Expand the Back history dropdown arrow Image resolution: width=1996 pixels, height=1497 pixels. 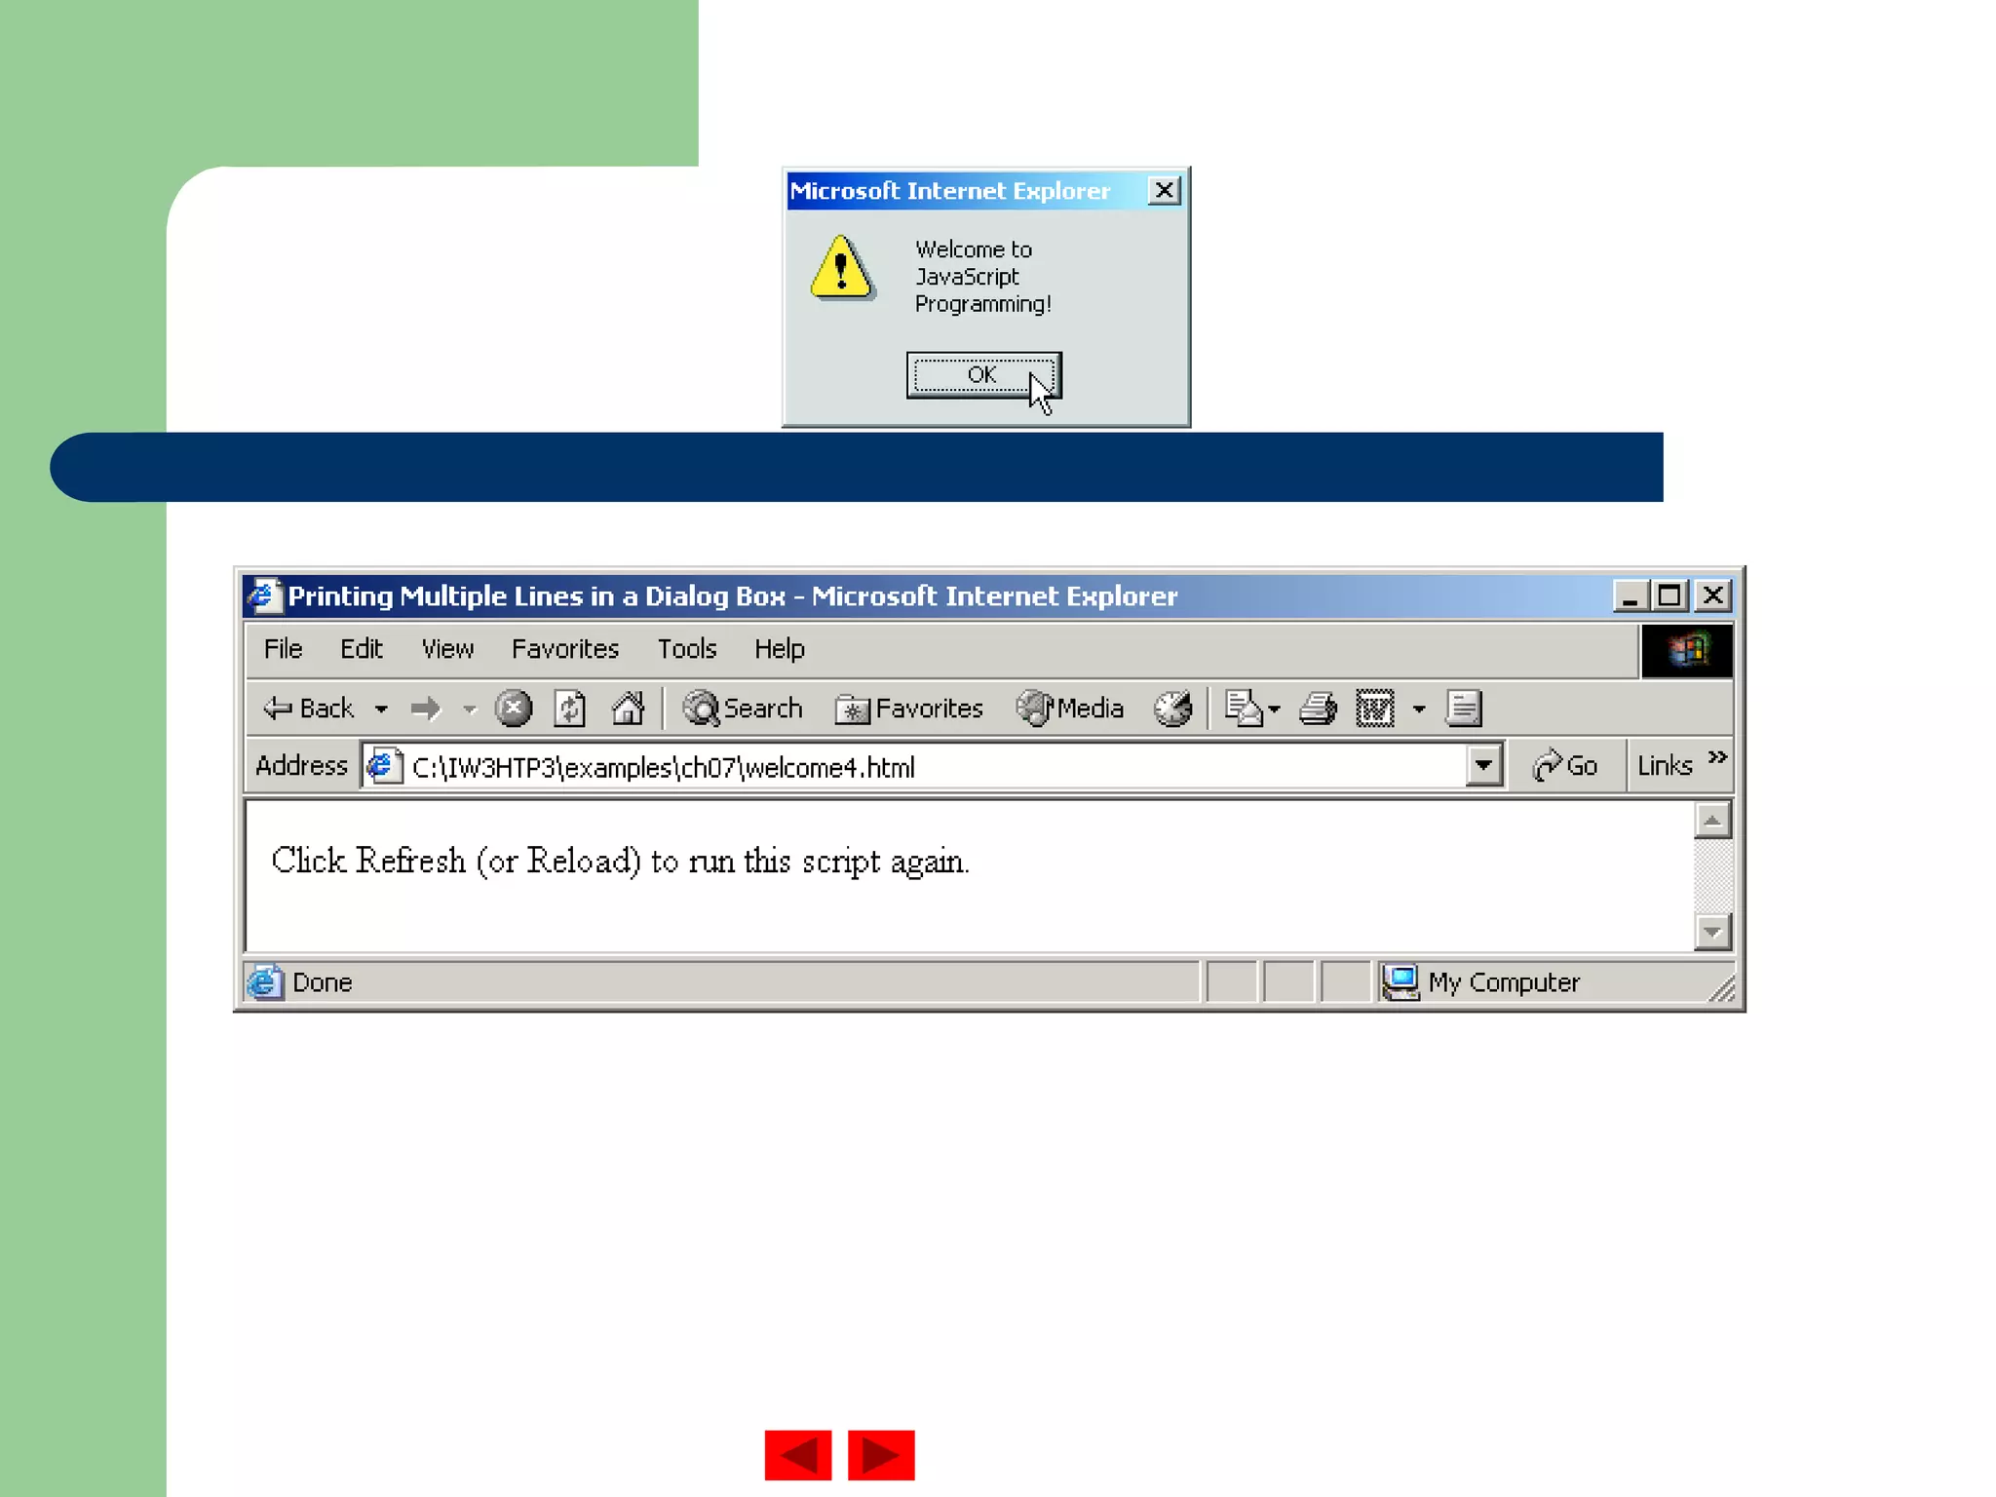(x=381, y=710)
